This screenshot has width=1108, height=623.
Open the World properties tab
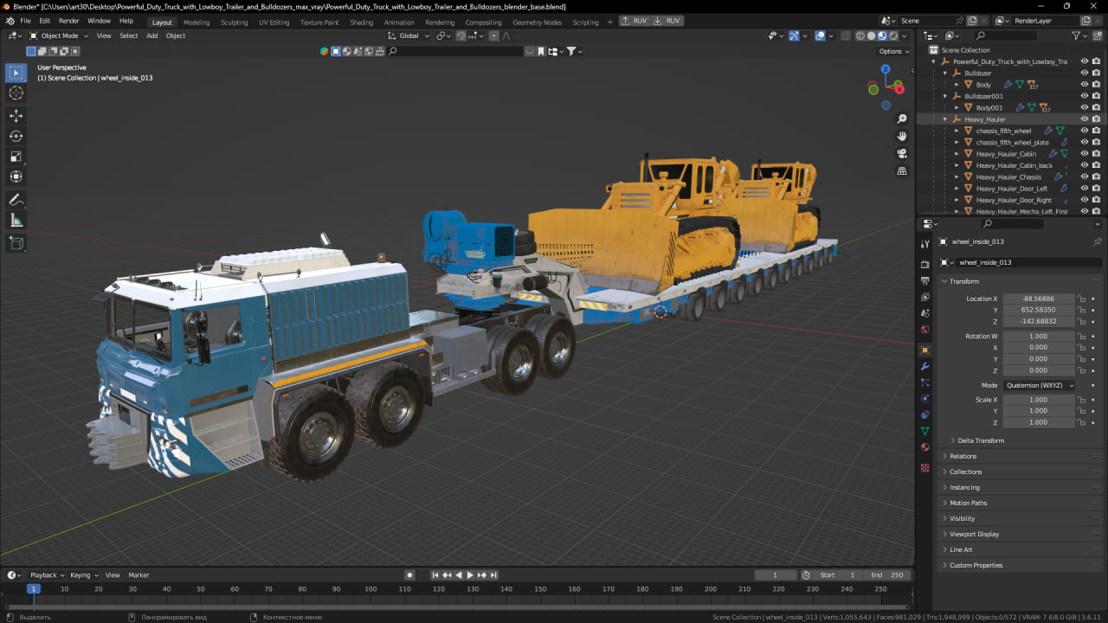coord(925,330)
